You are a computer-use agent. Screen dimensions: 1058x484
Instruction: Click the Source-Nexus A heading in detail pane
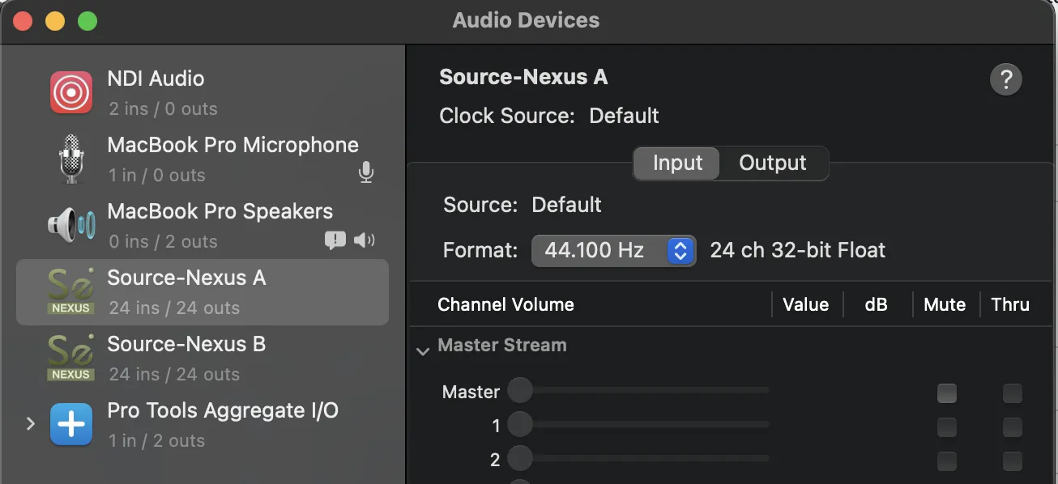pyautogui.click(x=523, y=77)
